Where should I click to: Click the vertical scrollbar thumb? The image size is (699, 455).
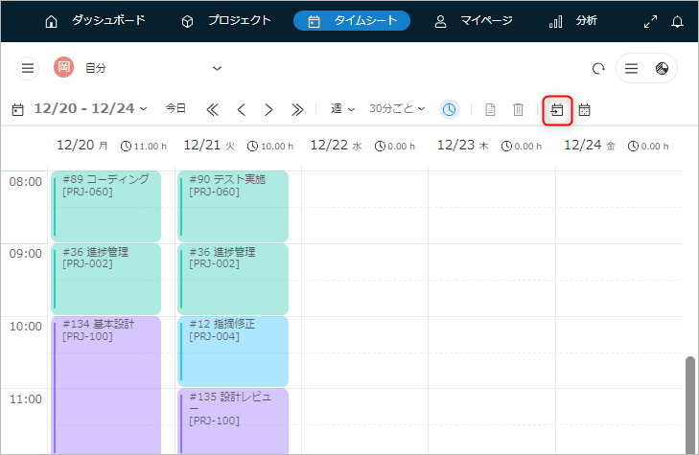(690, 402)
